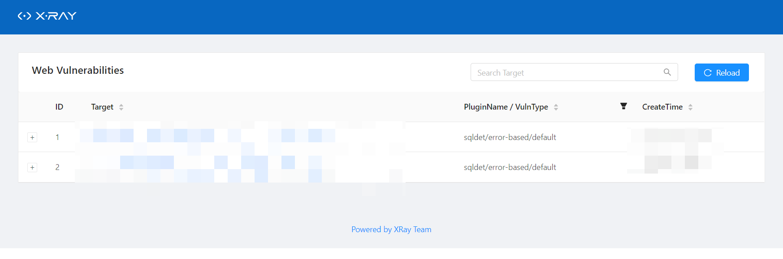This screenshot has height=259, width=783.
Task: Select the first row's sqldet/error-based/default cell
Action: point(510,137)
